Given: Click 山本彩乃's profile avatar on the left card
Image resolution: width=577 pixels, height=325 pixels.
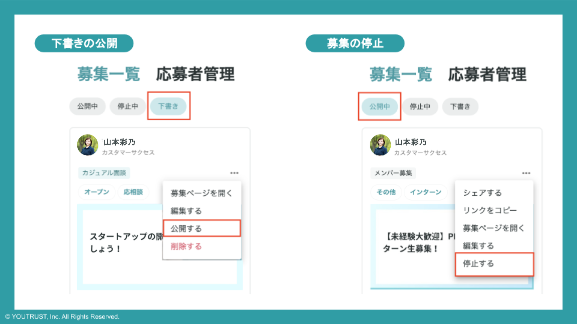Looking at the screenshot, I should (88, 145).
